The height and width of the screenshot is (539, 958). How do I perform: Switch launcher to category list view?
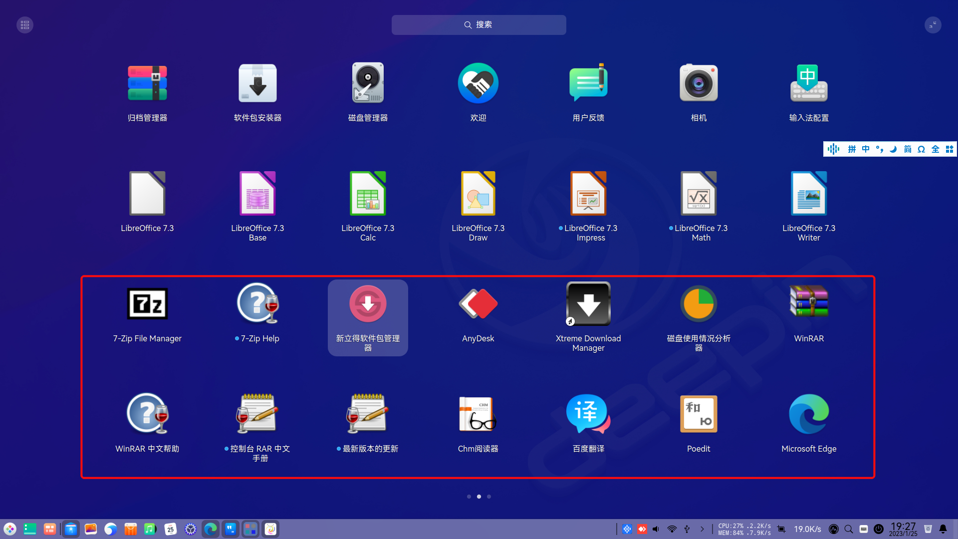[25, 25]
